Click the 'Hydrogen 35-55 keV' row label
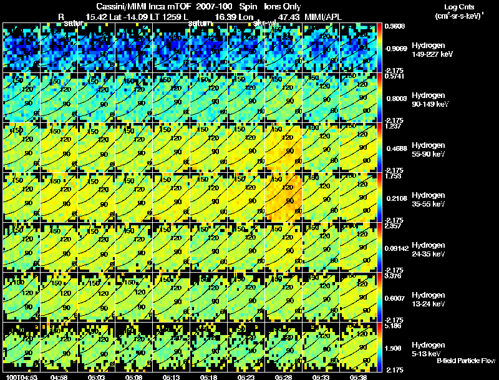Viewport: 499px width, 380px height. pyautogui.click(x=429, y=200)
